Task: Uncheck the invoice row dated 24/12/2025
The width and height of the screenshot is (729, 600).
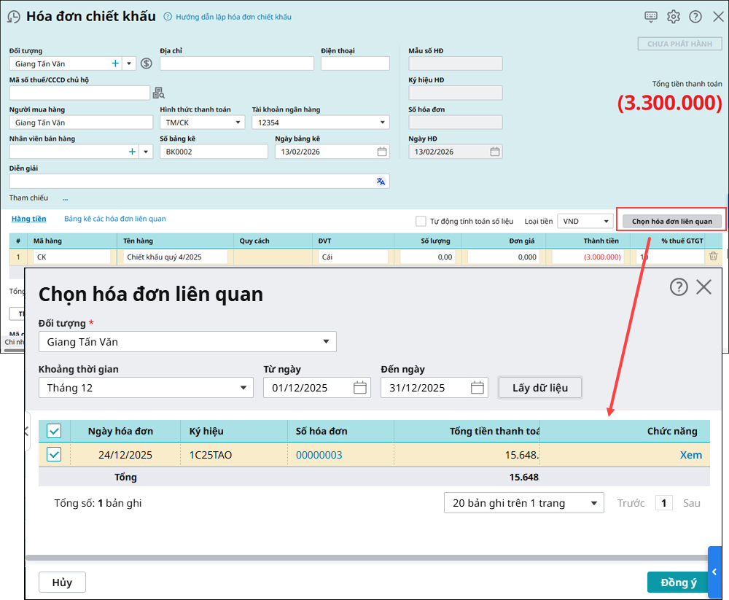Action: [x=54, y=455]
